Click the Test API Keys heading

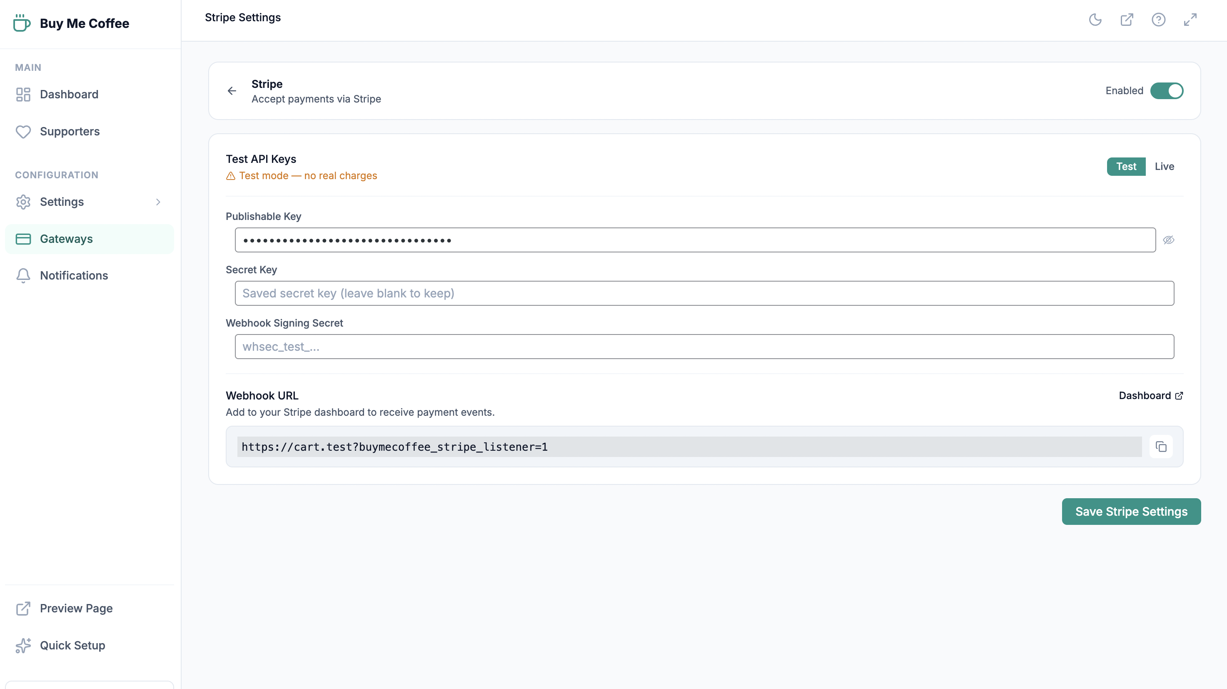pos(261,159)
